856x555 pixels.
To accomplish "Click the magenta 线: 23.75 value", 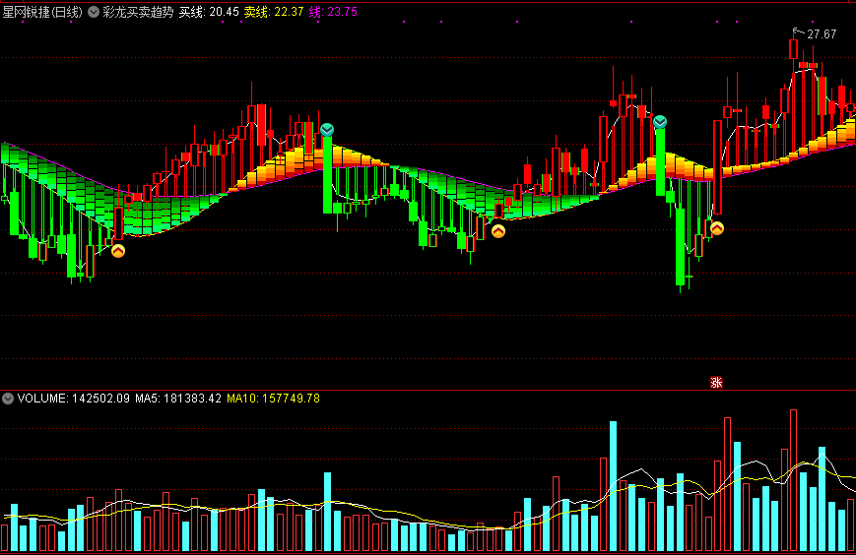I will click(x=333, y=12).
